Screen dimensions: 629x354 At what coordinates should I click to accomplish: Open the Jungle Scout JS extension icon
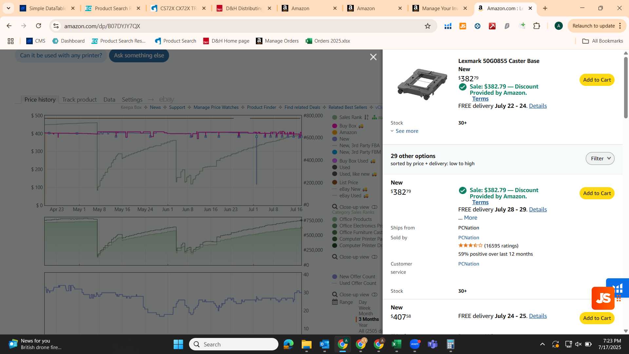coord(463,26)
